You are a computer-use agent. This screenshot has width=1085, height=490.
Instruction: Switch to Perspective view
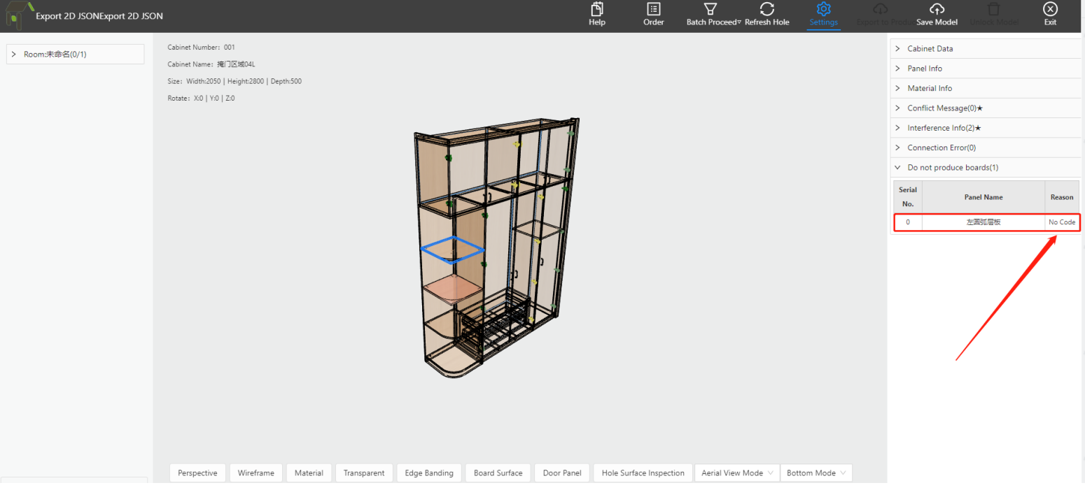coord(197,473)
